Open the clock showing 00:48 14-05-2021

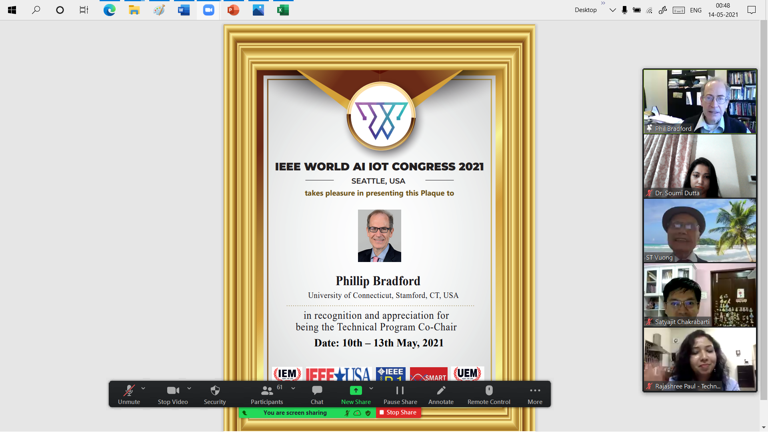pyautogui.click(x=723, y=10)
